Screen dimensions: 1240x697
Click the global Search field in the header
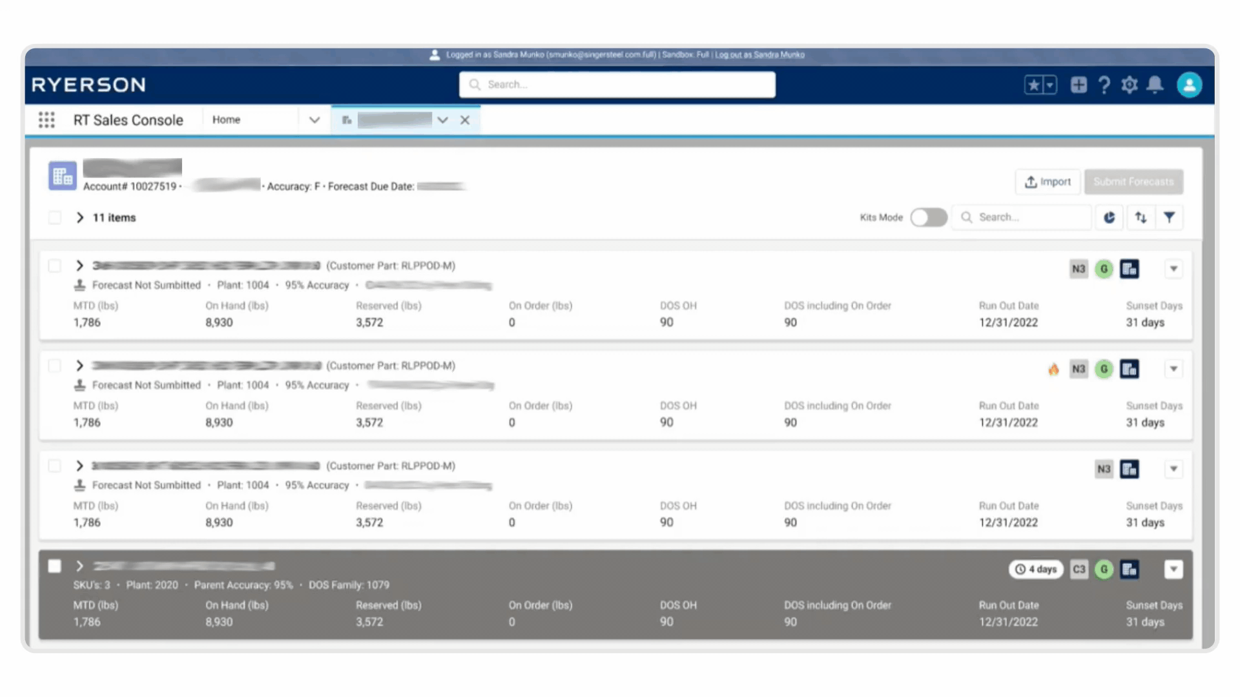coord(617,85)
